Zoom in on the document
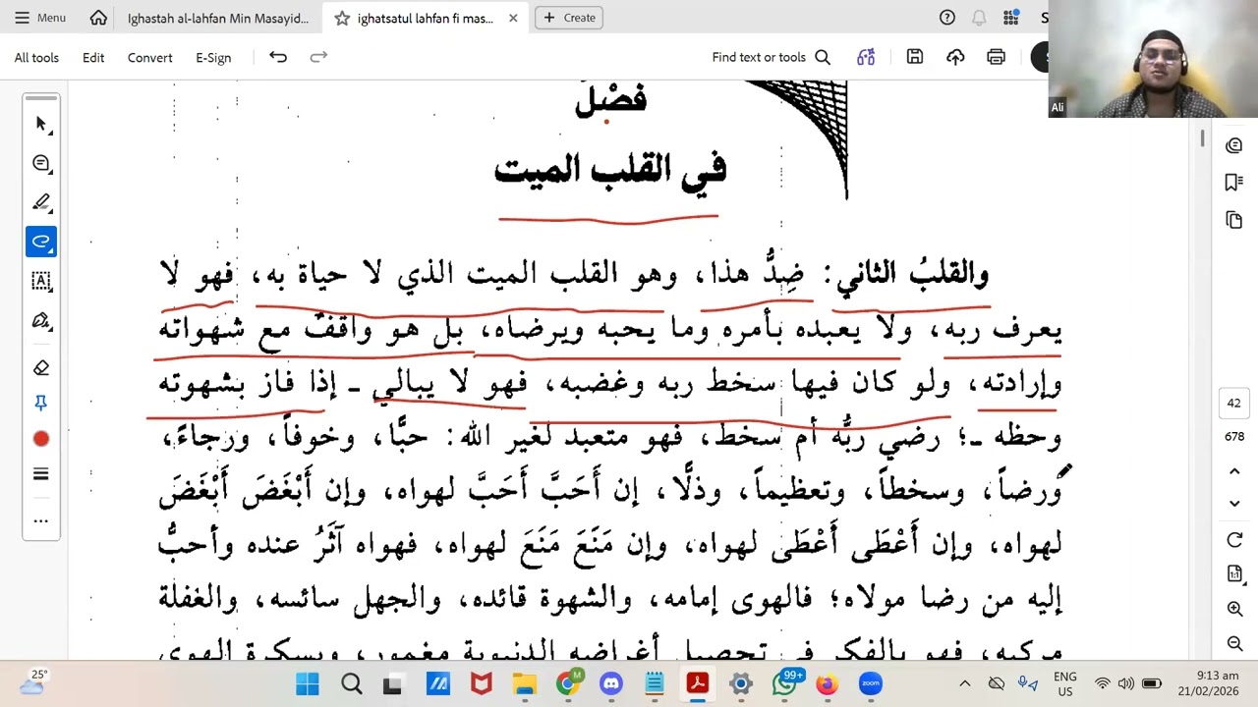The width and height of the screenshot is (1258, 707). coord(1235,609)
